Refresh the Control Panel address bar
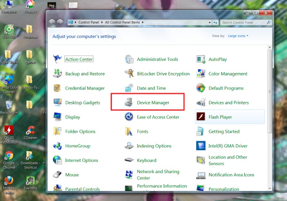Screen dimensions: 287x201 click(215, 22)
